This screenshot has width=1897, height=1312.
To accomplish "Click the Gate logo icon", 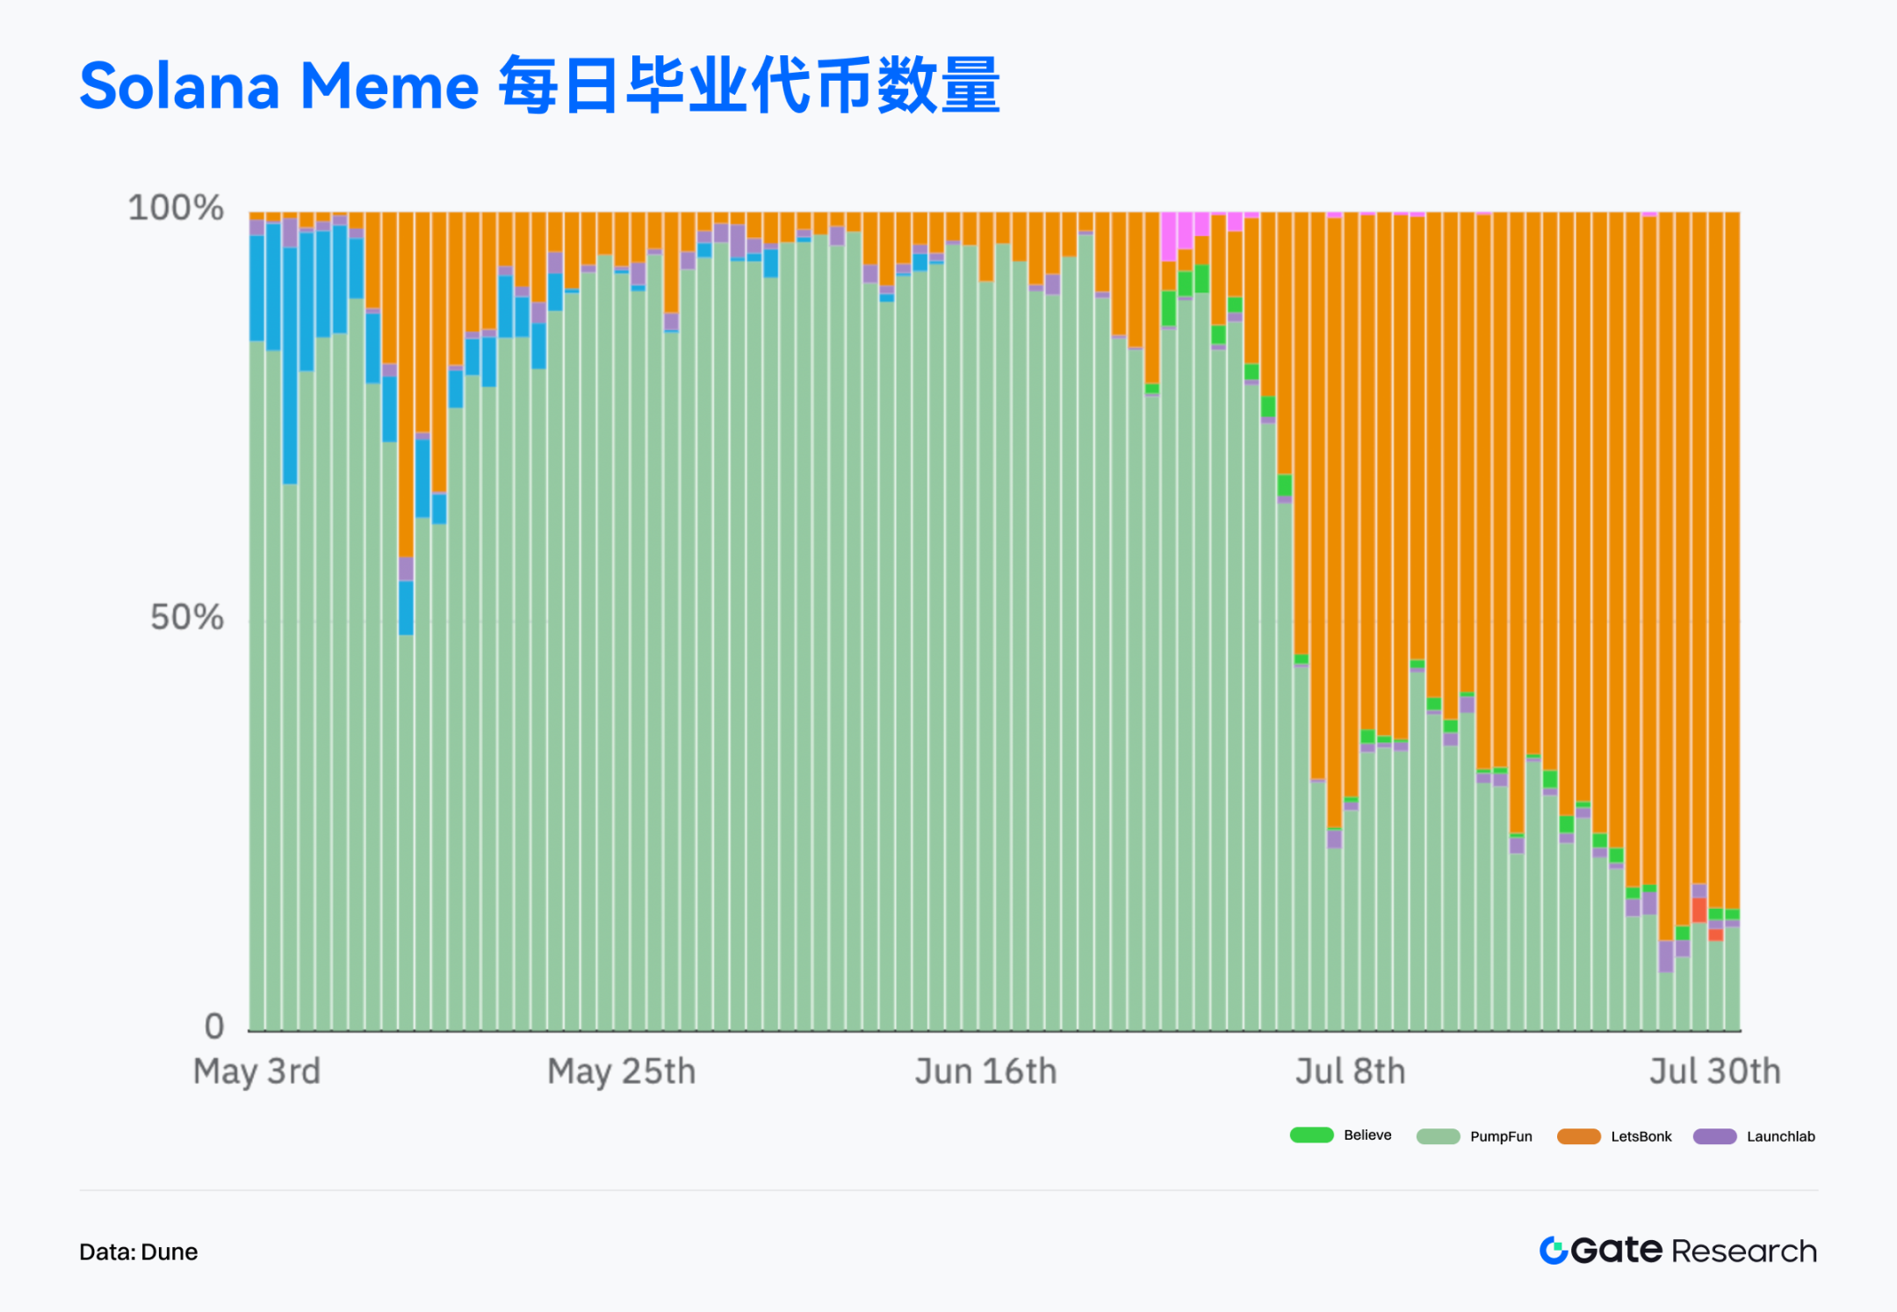I will pos(1553,1251).
